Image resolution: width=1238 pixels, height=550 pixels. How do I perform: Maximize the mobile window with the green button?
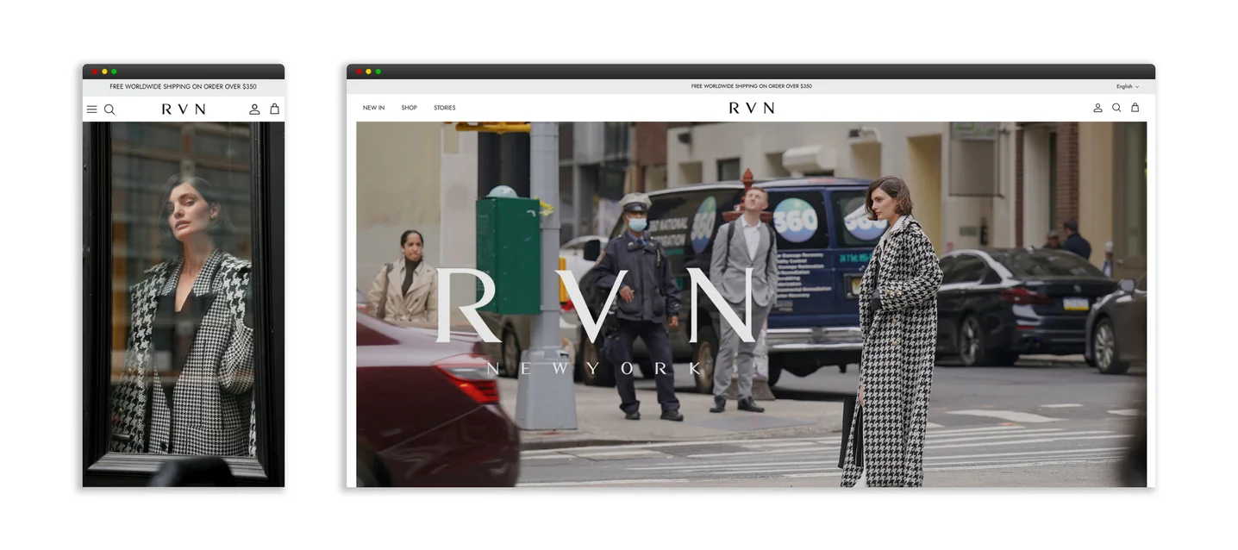tap(114, 72)
